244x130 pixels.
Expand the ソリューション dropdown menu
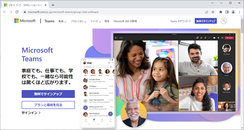(x=78, y=21)
